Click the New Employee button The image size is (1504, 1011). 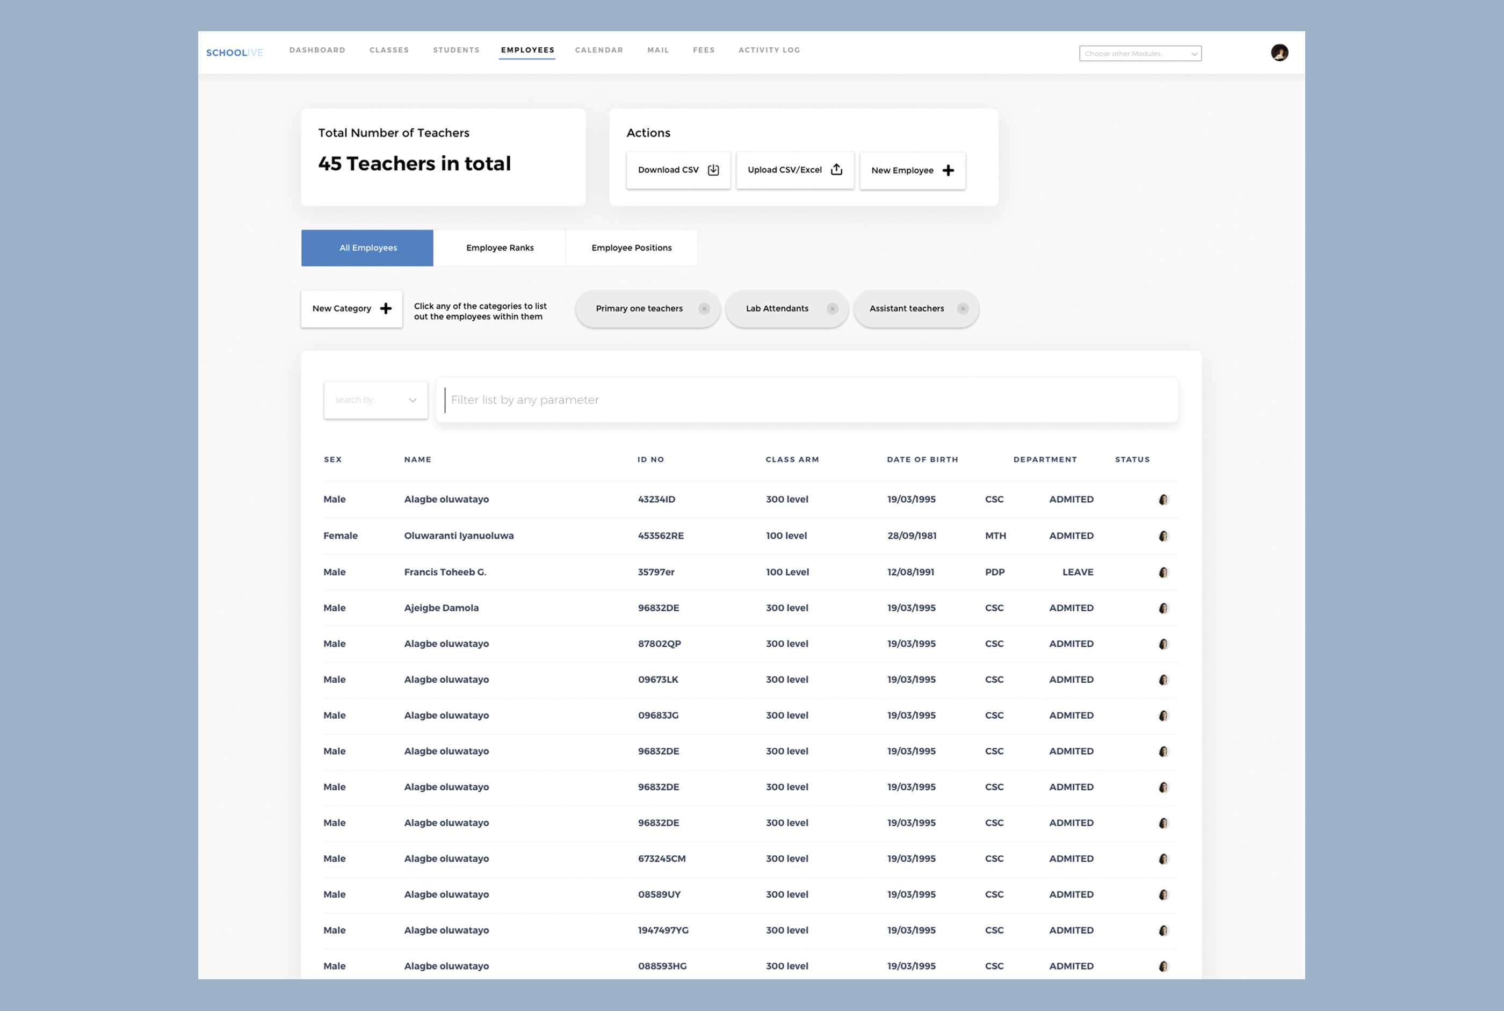point(912,171)
